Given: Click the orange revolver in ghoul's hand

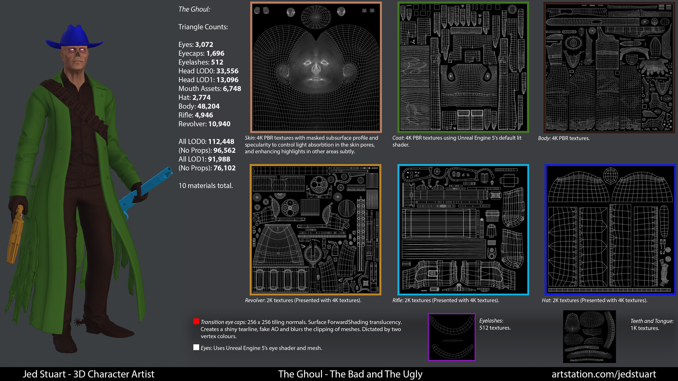Looking at the screenshot, I should click(17, 233).
